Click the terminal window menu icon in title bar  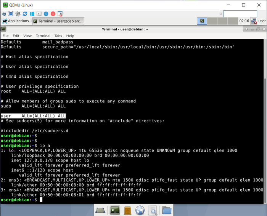(3, 29)
